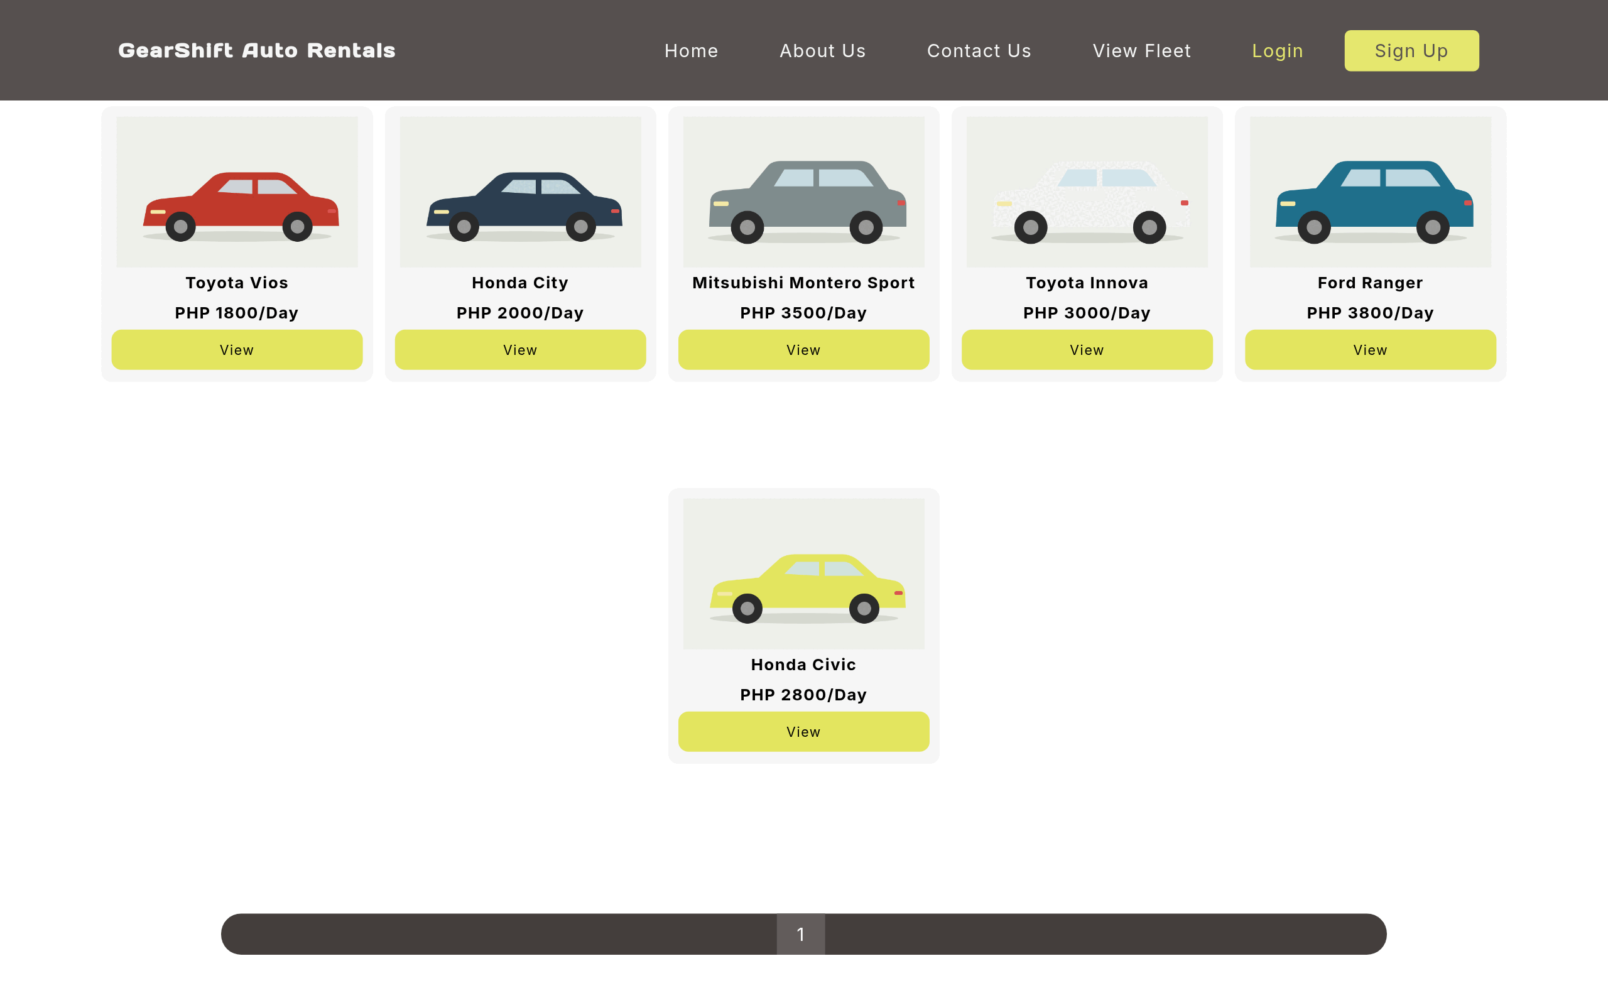
Task: View the Honda City details
Action: 520,350
